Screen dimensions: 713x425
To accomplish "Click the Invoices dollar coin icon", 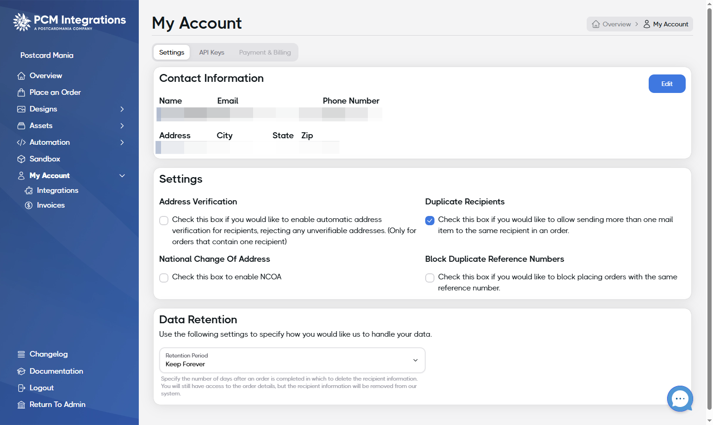I will 29,205.
